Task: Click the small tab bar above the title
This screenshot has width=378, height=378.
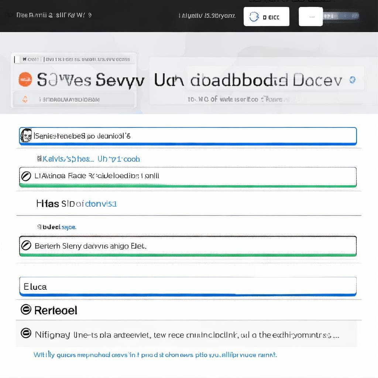Action: [74, 59]
